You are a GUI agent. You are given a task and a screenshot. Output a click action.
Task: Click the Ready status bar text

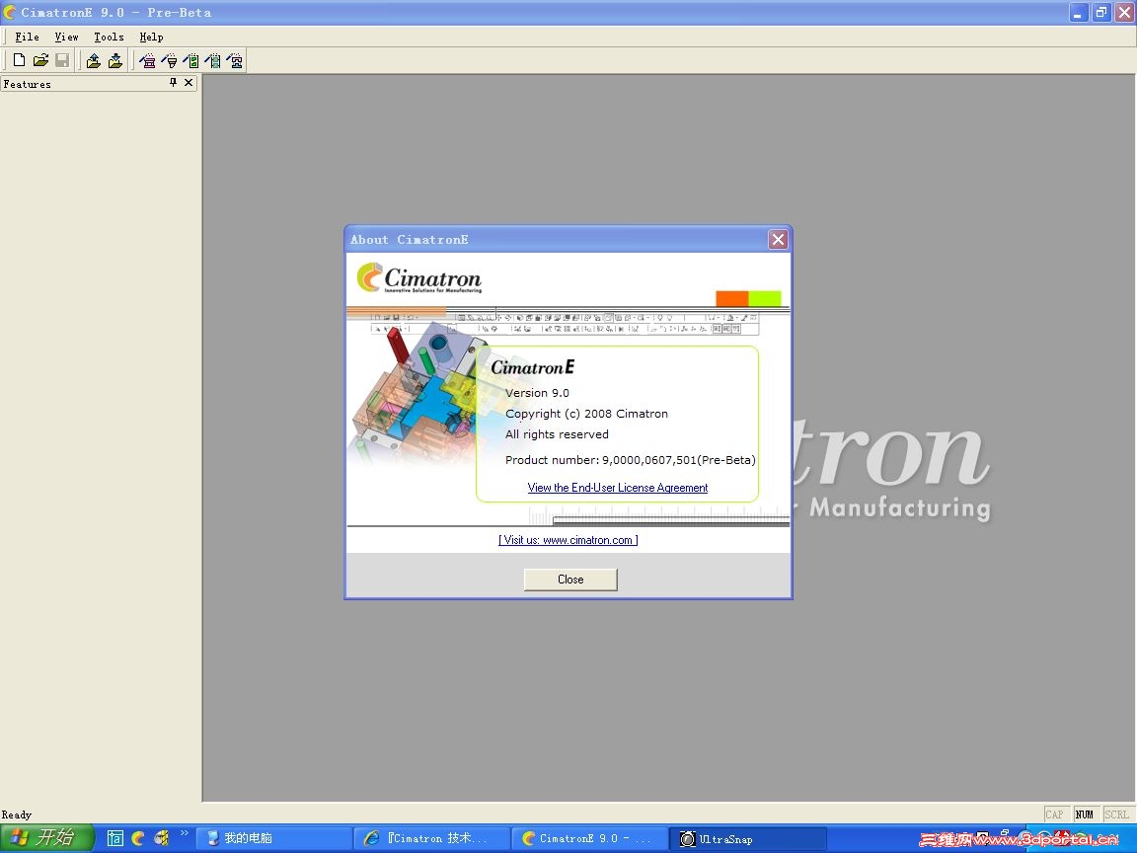[x=17, y=814]
